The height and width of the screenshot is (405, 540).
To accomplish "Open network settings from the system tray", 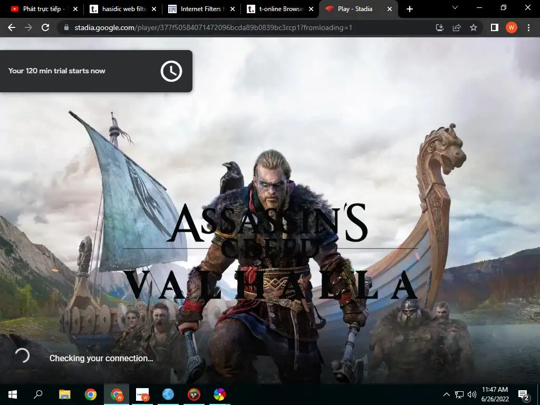I will pyautogui.click(x=459, y=394).
